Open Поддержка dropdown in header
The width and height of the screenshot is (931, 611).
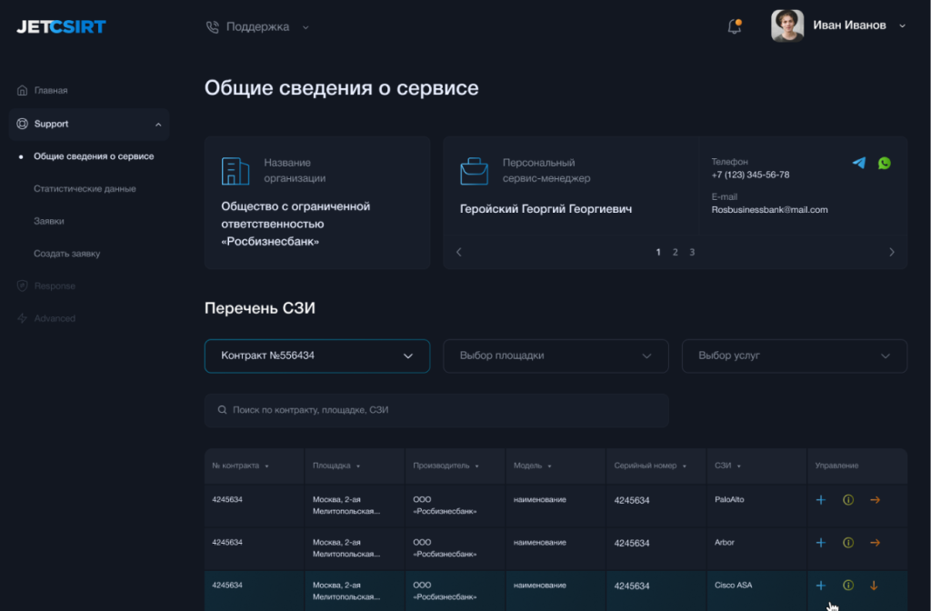coord(258,27)
